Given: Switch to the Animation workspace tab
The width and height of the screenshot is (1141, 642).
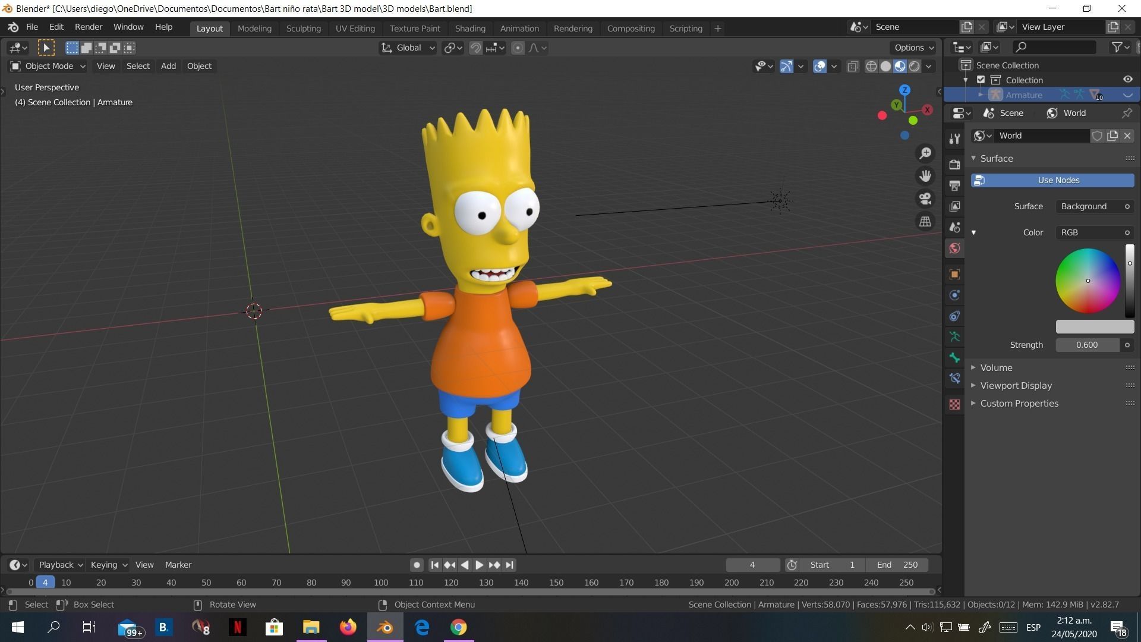Looking at the screenshot, I should [x=519, y=28].
